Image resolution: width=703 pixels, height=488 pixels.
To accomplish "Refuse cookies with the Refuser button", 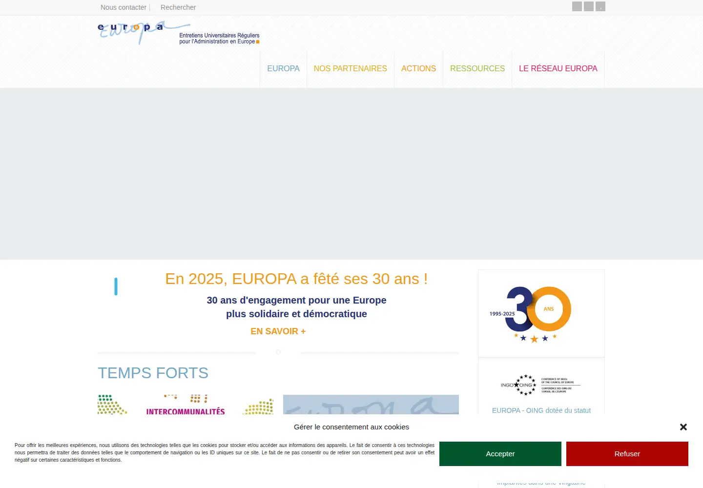I will (627, 454).
